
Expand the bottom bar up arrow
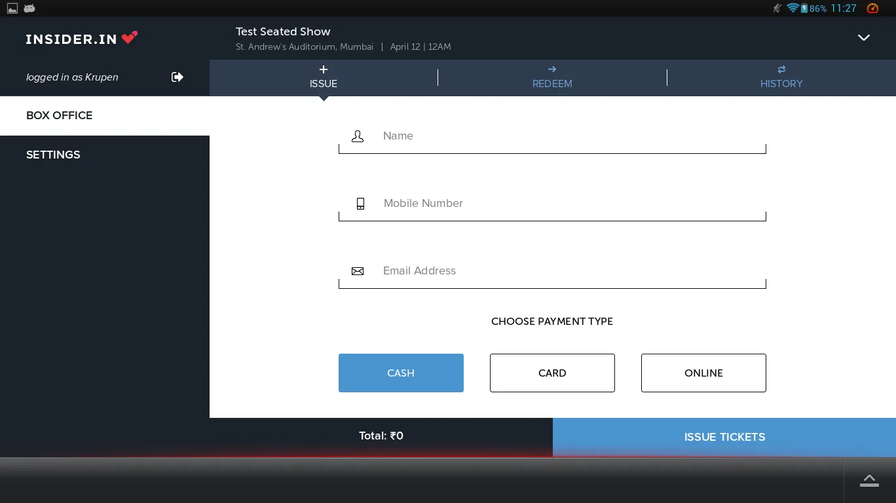[x=869, y=481]
